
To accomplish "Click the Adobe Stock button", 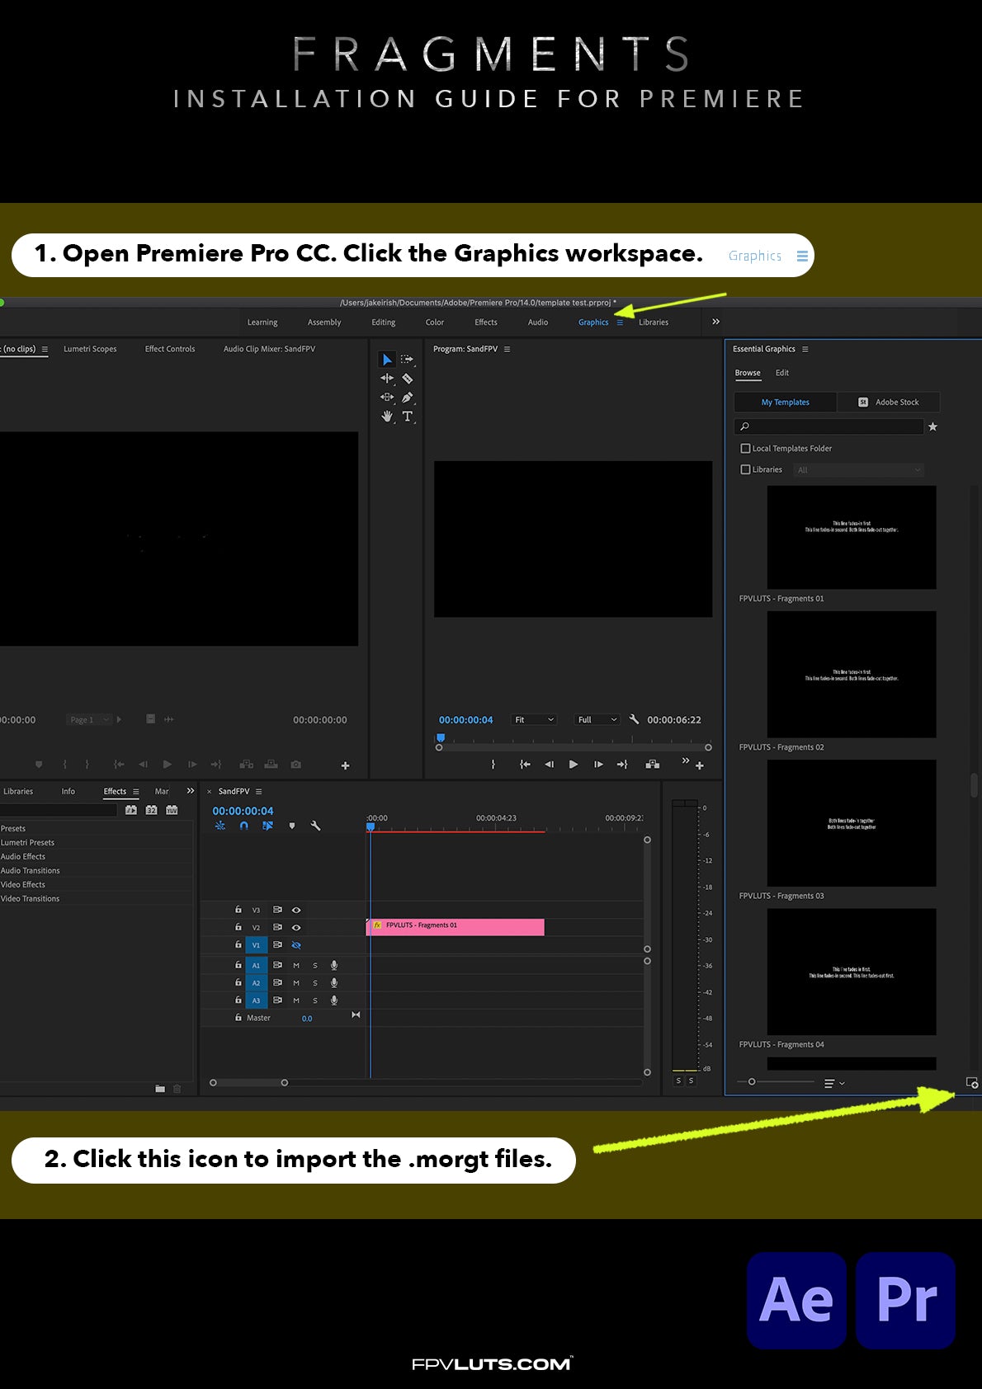I will pyautogui.click(x=888, y=402).
